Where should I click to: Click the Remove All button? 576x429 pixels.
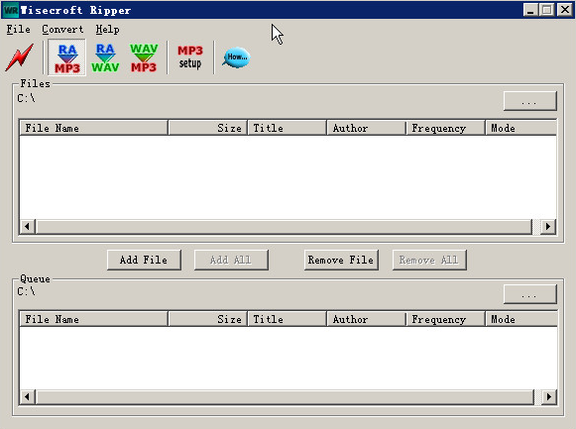click(x=429, y=260)
